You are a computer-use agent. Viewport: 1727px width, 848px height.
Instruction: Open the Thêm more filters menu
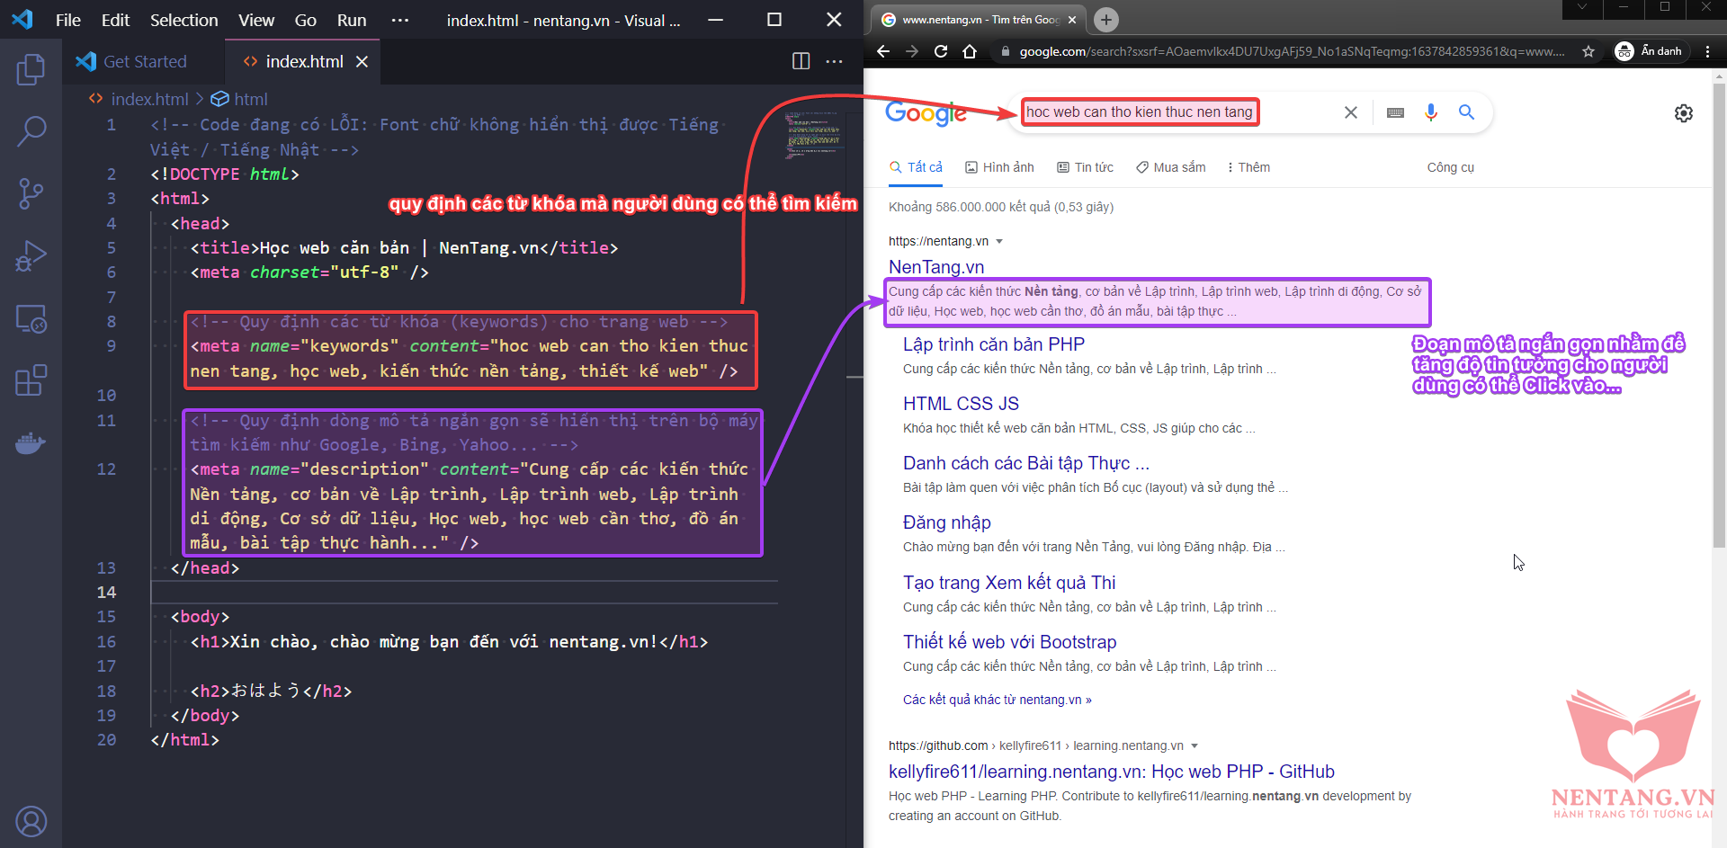pyautogui.click(x=1248, y=167)
